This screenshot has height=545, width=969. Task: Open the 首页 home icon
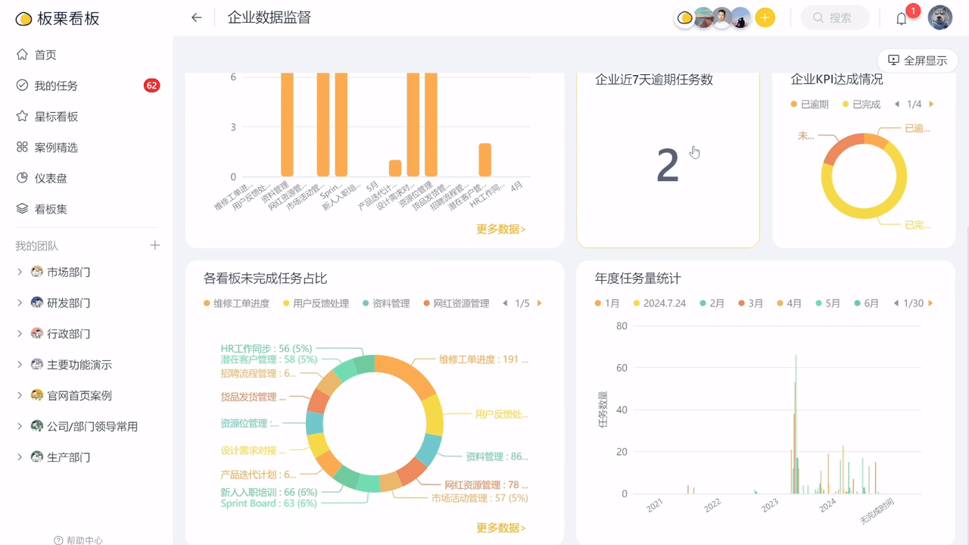22,54
